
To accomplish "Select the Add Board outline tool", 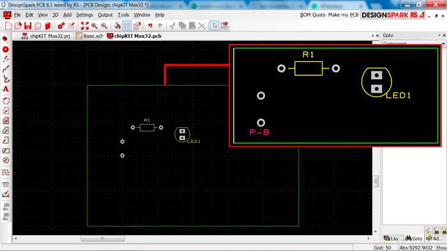I will coord(5,101).
